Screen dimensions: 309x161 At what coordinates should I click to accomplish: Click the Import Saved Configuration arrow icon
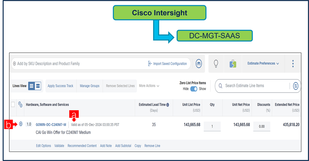click(150, 64)
